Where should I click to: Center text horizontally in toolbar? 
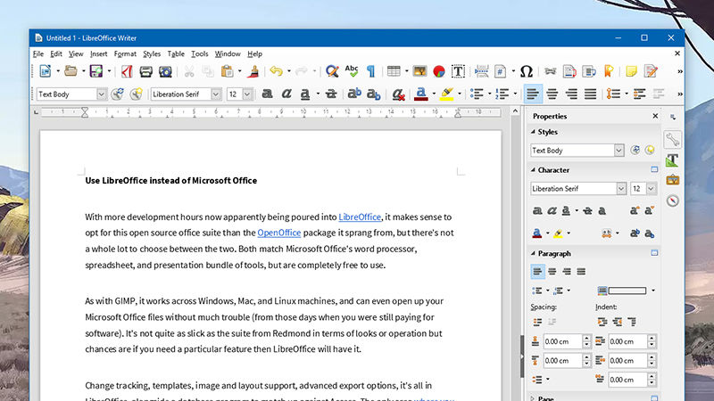click(552, 94)
